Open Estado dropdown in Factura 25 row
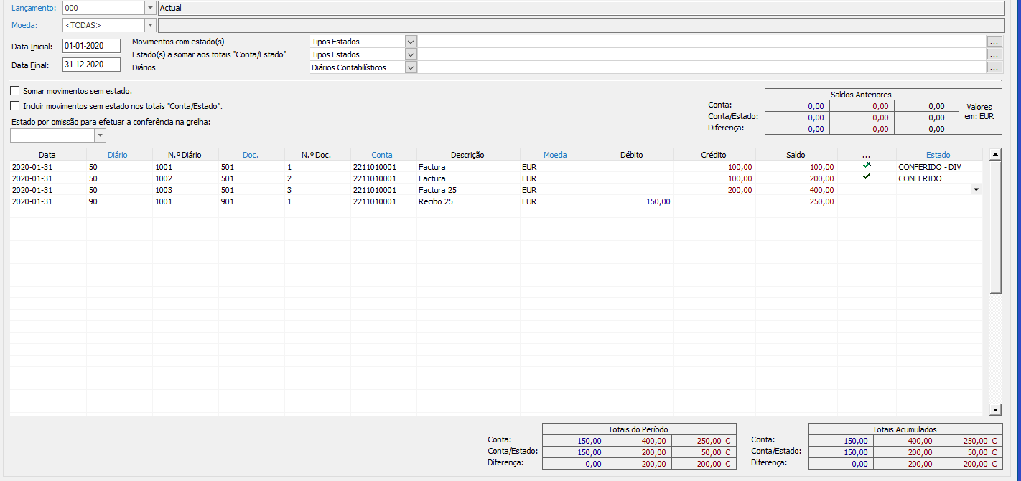Screen dimensions: 1021x481 975,189
